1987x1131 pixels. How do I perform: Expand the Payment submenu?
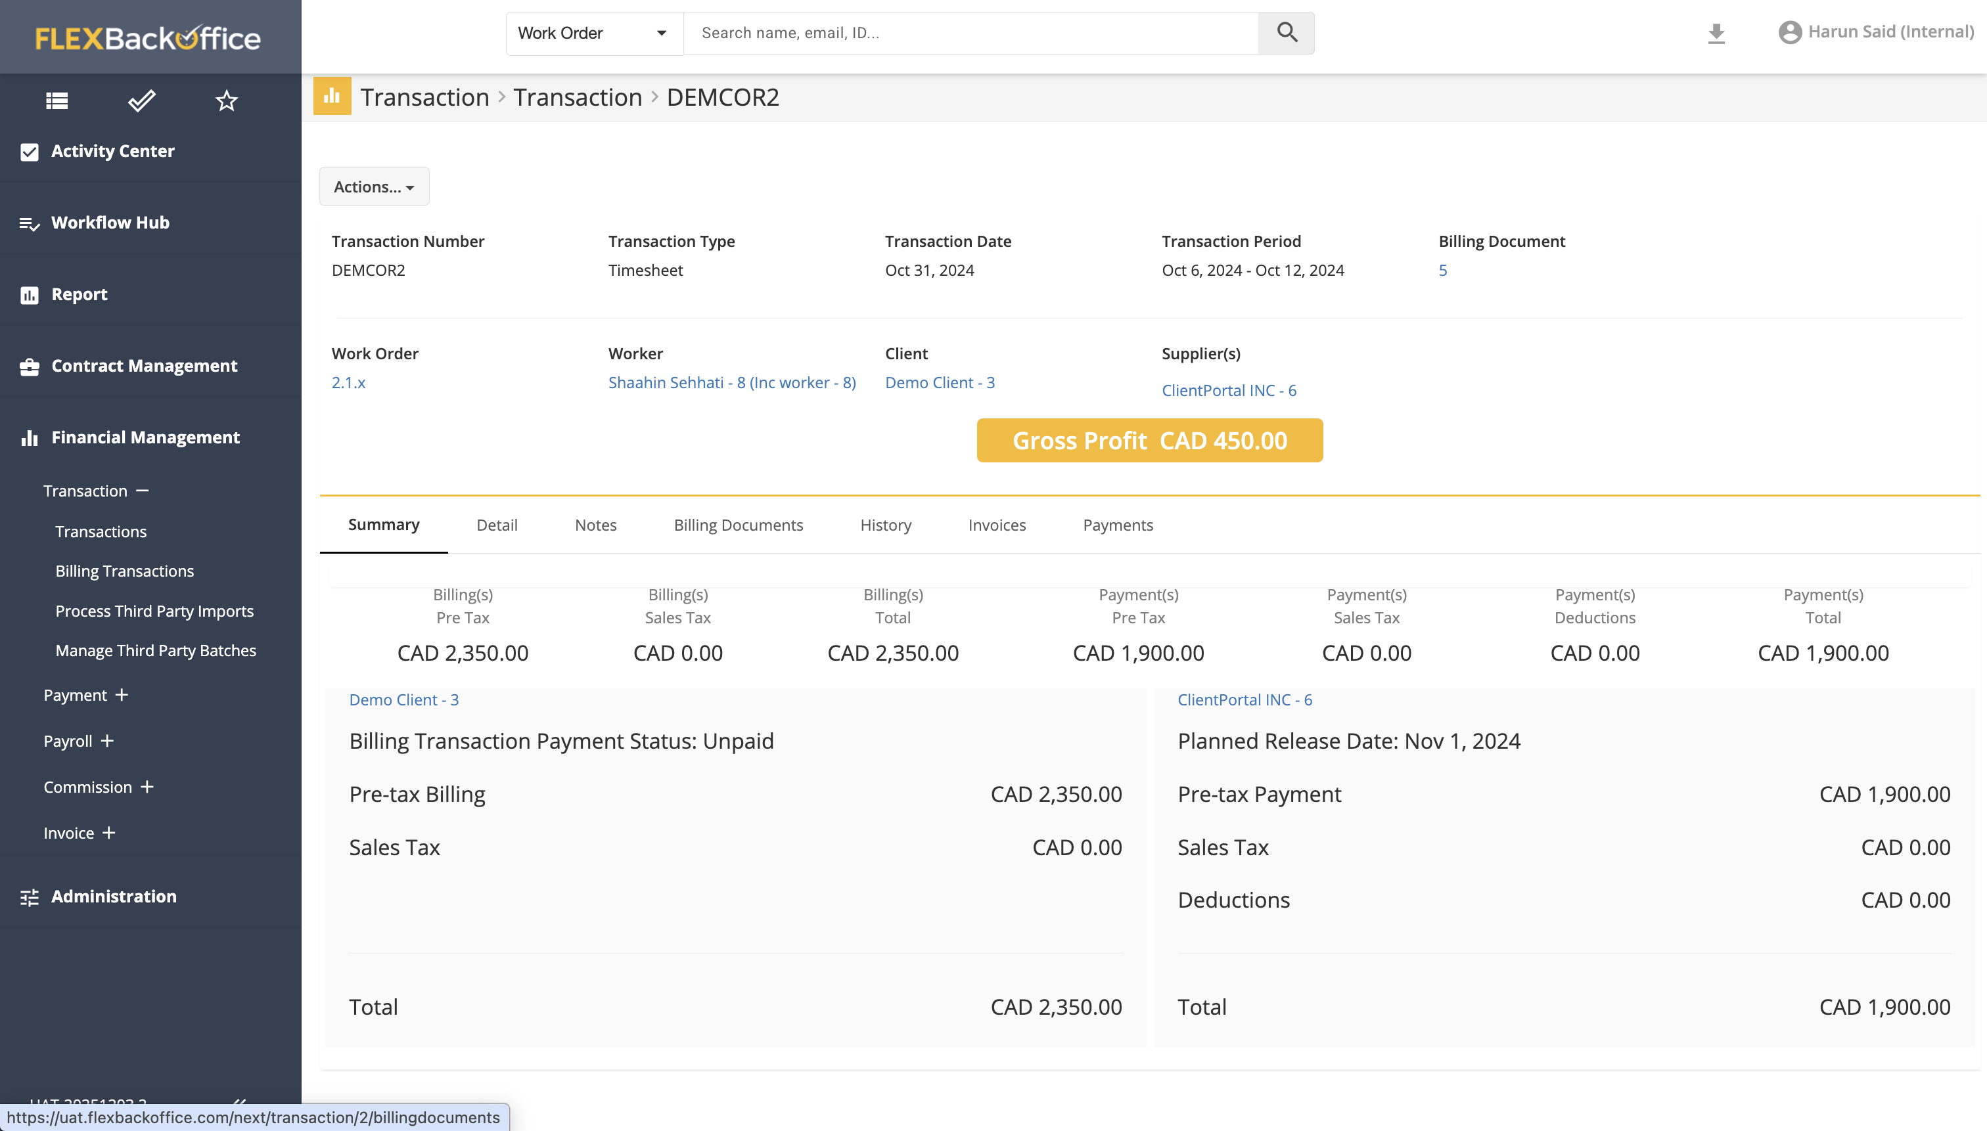coord(121,696)
